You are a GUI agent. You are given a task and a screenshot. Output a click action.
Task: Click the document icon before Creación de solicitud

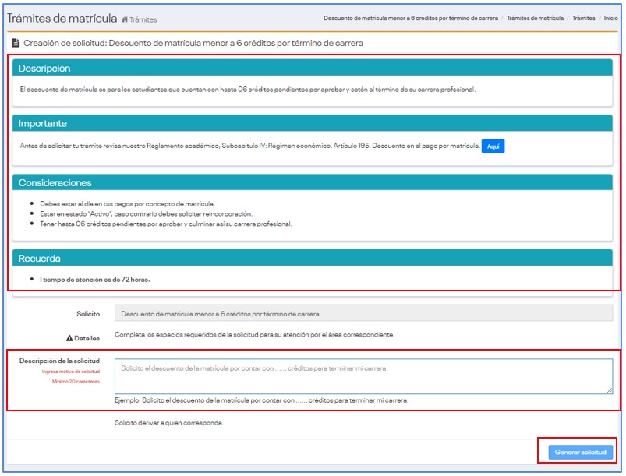16,44
